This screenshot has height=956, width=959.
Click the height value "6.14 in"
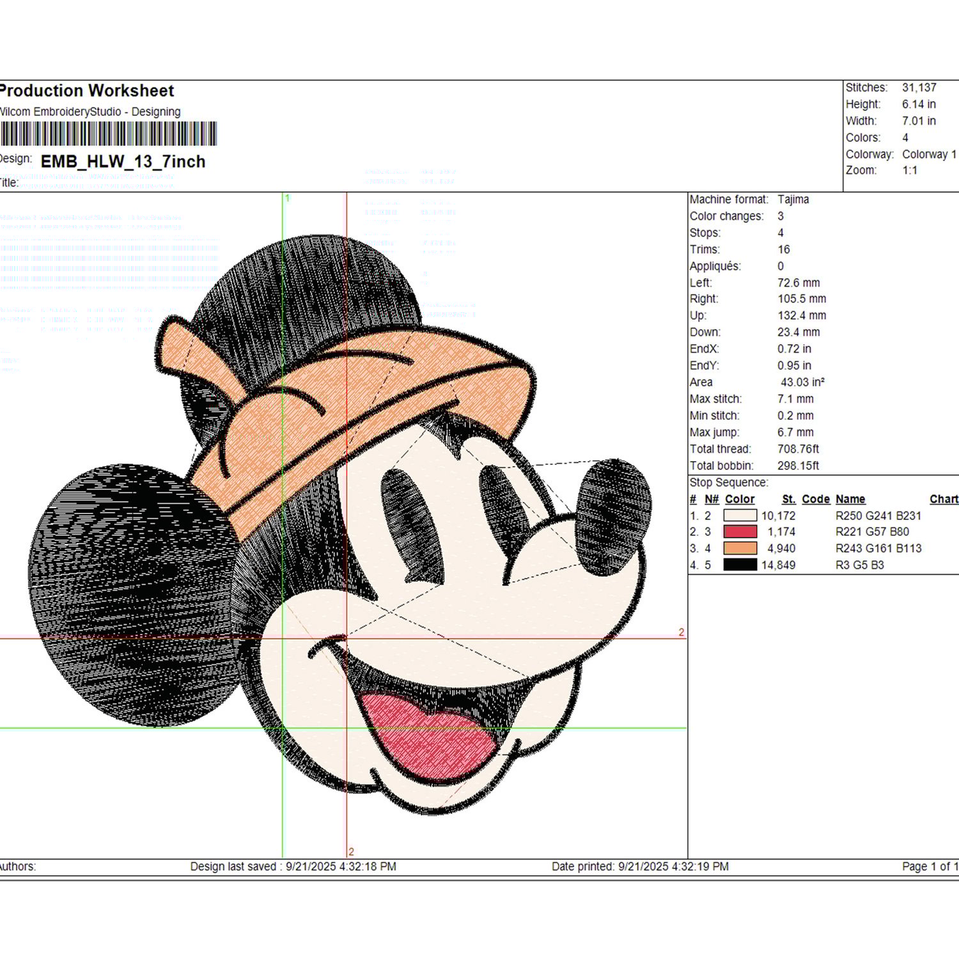[919, 104]
